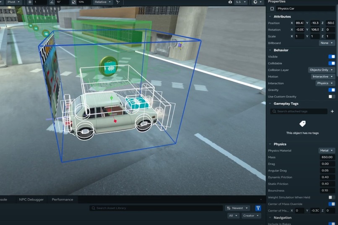Click the Mass value 650.00 field

(327, 157)
